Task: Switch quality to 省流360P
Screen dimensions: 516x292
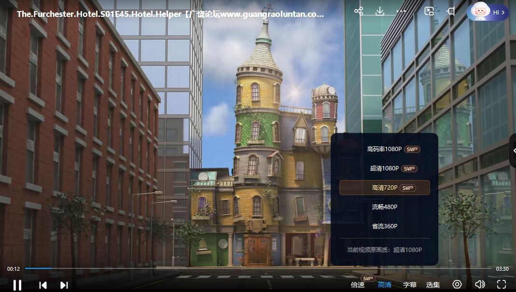Action: (384, 226)
